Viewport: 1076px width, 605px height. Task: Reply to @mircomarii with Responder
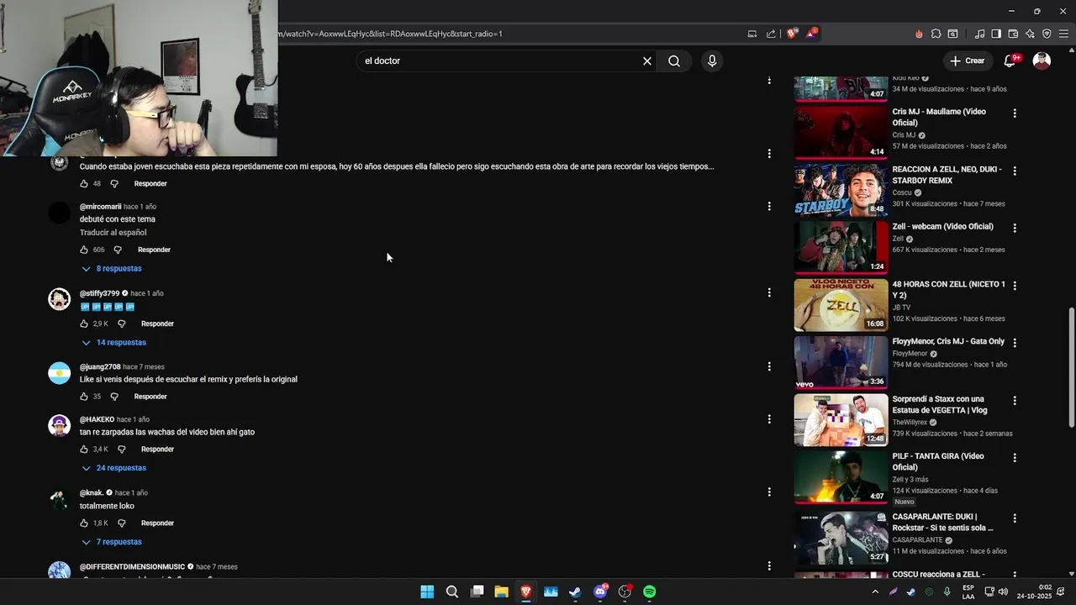coord(154,250)
